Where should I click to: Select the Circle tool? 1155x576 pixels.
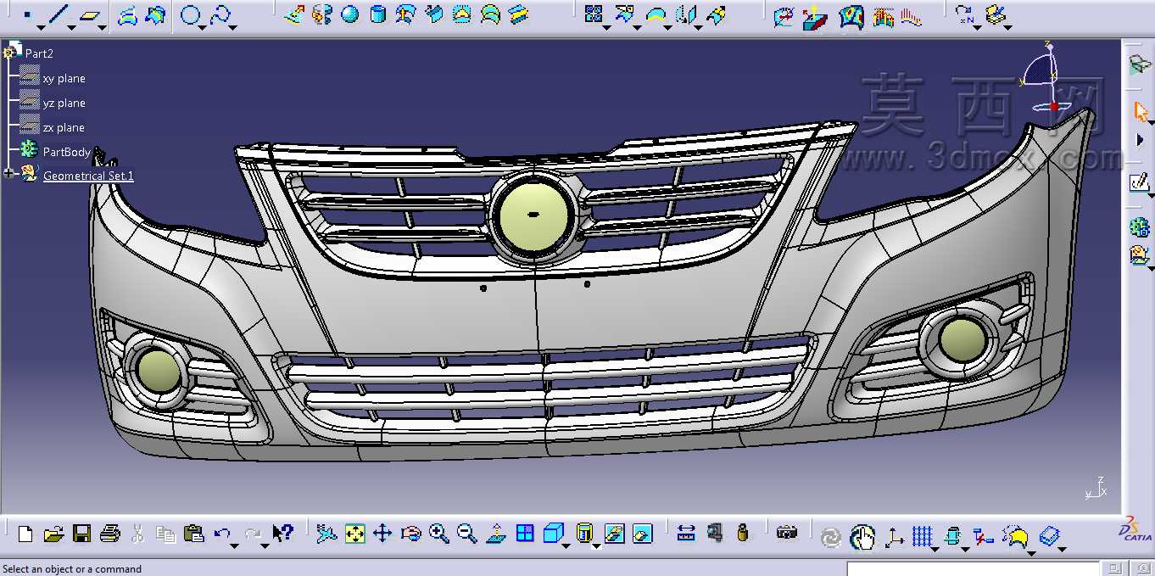[x=192, y=15]
